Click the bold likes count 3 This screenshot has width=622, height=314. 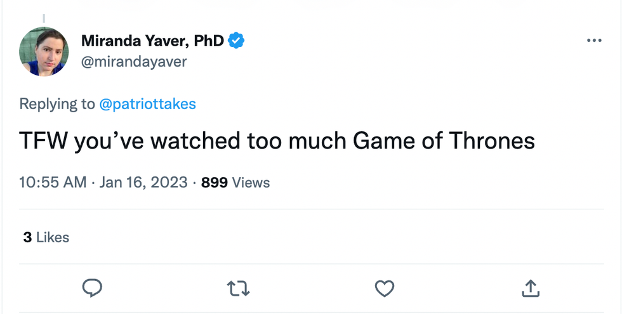[27, 237]
